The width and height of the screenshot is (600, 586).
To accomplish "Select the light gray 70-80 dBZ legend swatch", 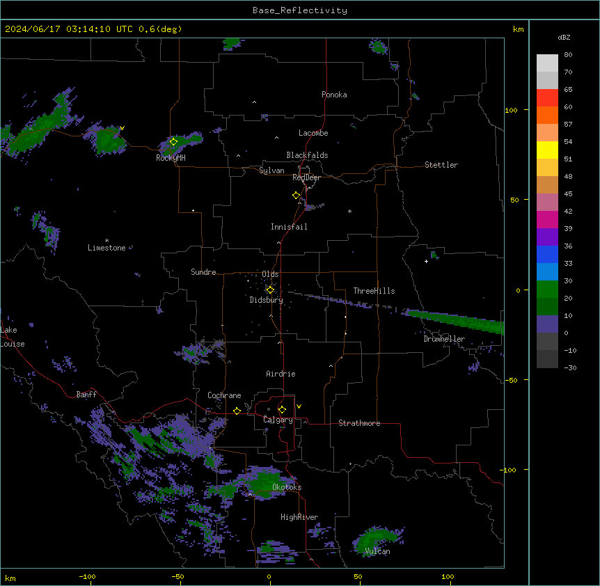I will [x=547, y=63].
